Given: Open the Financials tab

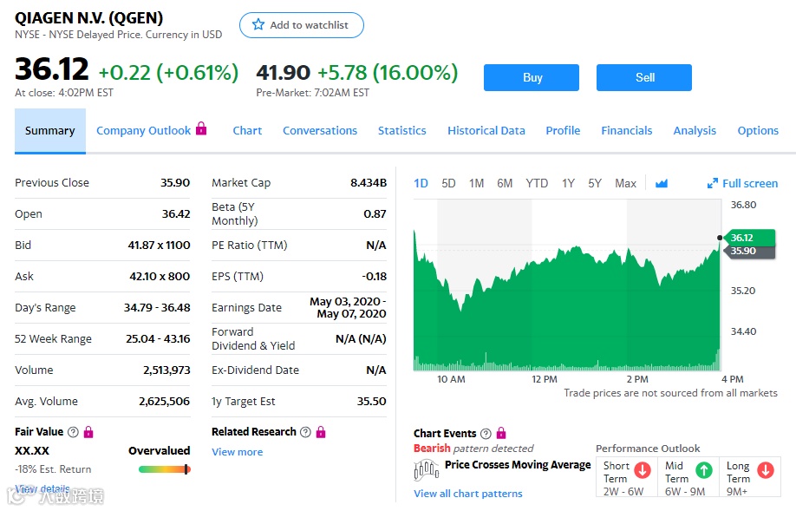Looking at the screenshot, I should [x=626, y=130].
